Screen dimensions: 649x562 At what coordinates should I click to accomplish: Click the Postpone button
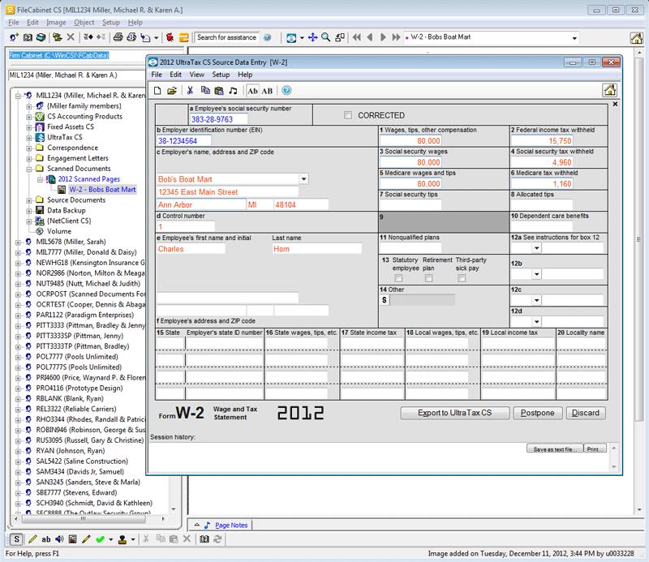538,413
